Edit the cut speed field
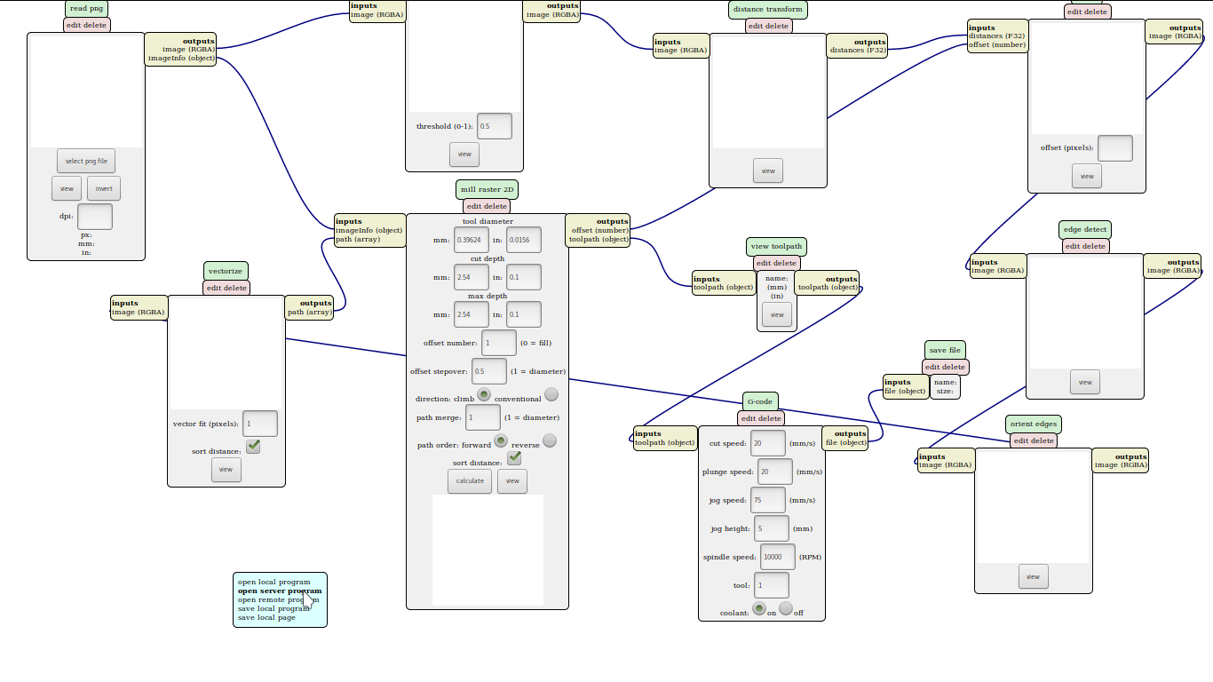The image size is (1213, 682). pyautogui.click(x=768, y=443)
